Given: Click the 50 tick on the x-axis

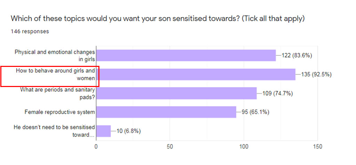Looking at the screenshot, I should [x=170, y=146].
